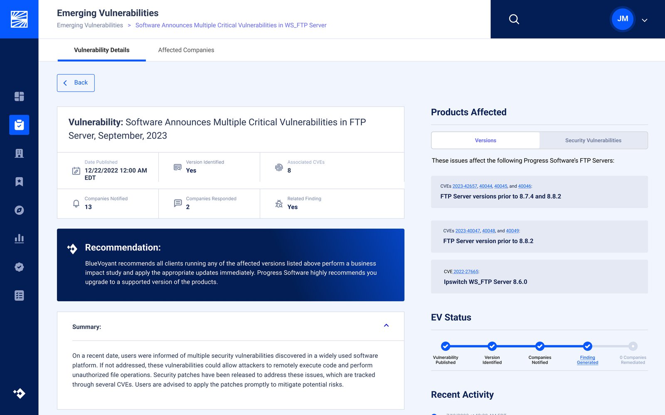This screenshot has width=665, height=415.
Task: Open the bookmark star sidebar icon
Action: 19,181
